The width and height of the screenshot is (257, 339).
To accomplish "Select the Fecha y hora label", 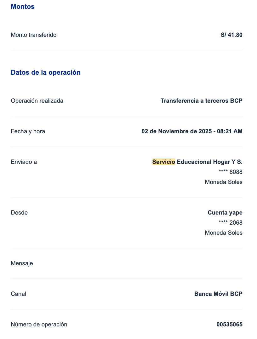I will (x=28, y=131).
